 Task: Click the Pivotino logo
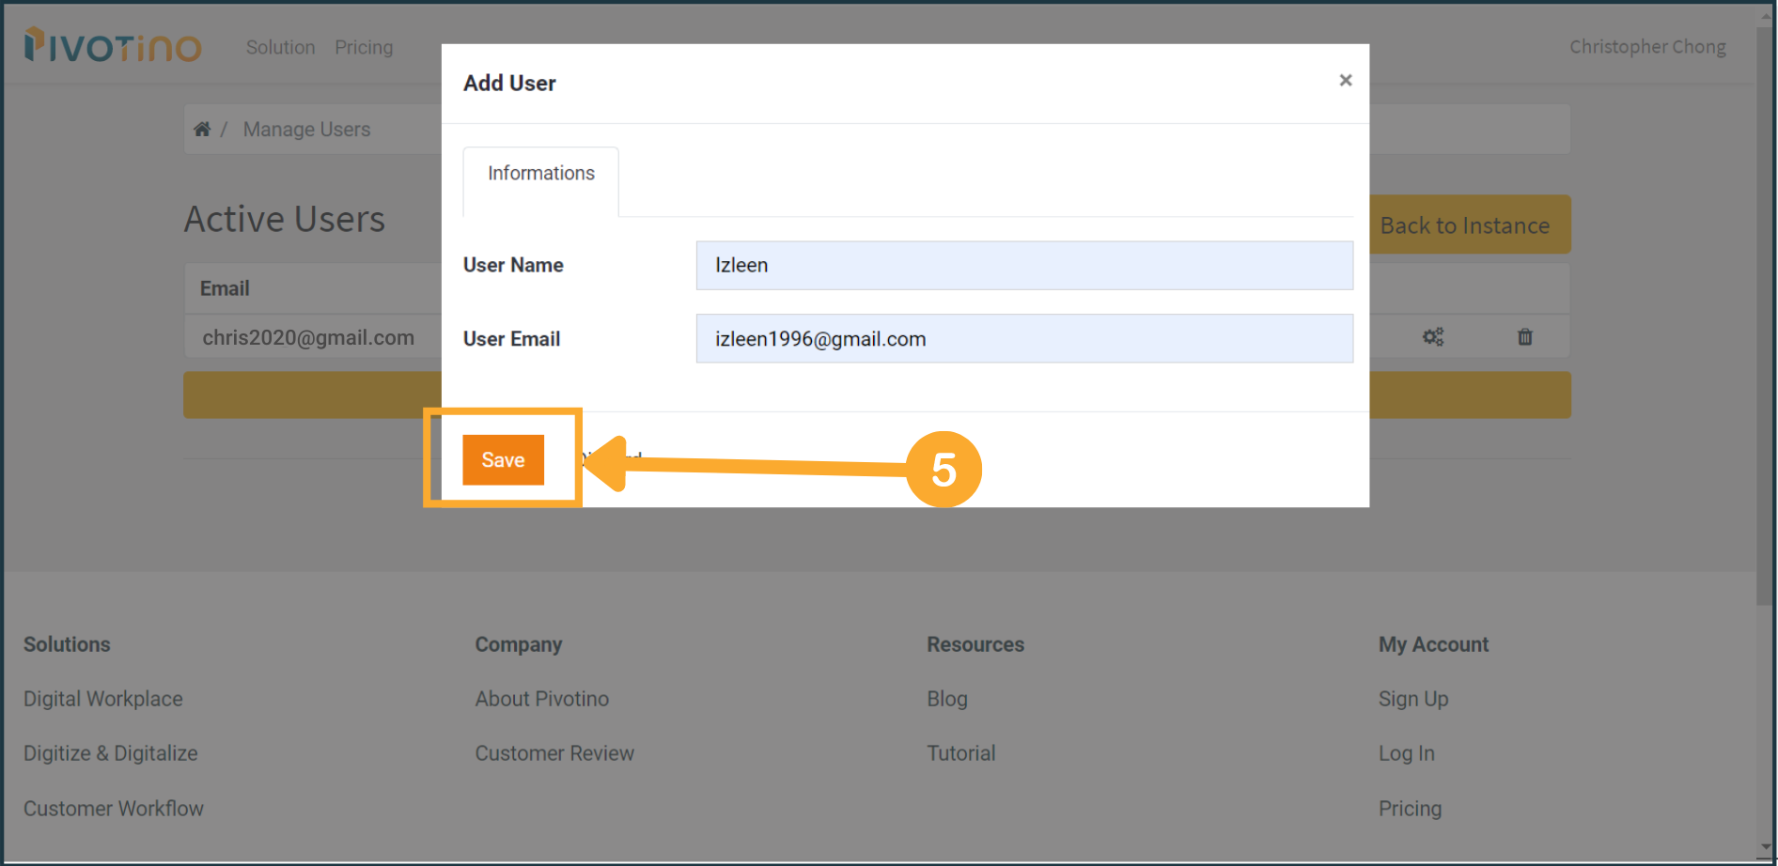113,45
